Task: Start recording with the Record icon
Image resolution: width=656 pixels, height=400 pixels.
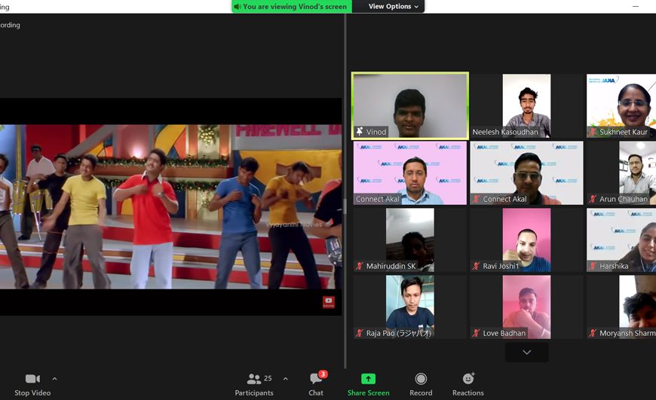Action: [x=421, y=379]
